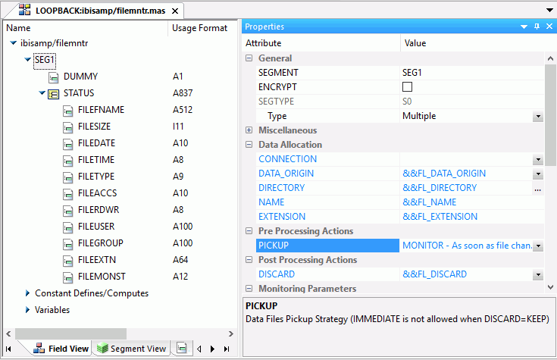Collapse the Monitoring Parameters section

249,289
